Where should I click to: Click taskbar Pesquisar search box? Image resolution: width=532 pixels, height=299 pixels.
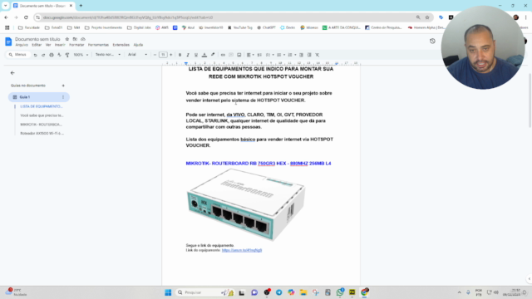pos(205,292)
